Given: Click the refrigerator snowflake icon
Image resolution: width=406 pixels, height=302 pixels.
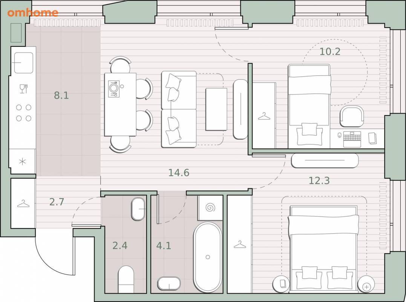Looking at the screenshot, I should click(x=23, y=162).
